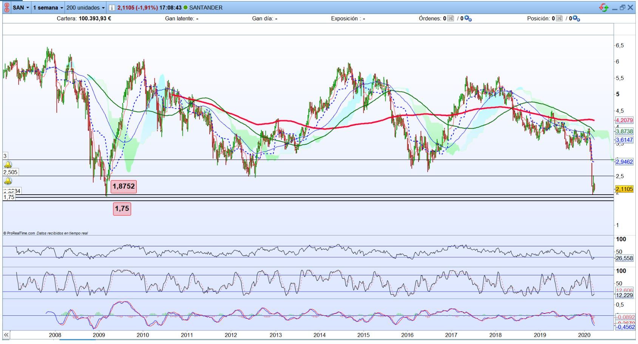Open the Posición settings gear
This screenshot has height=344, width=638.
click(x=576, y=18)
